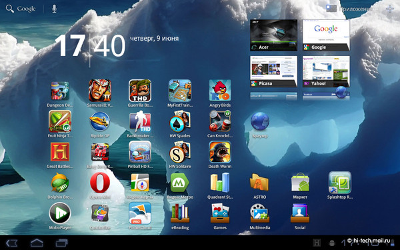Viewport: 400px width, 250px height.
Task: Open Dolphin Browser HD
Action: coord(60,183)
